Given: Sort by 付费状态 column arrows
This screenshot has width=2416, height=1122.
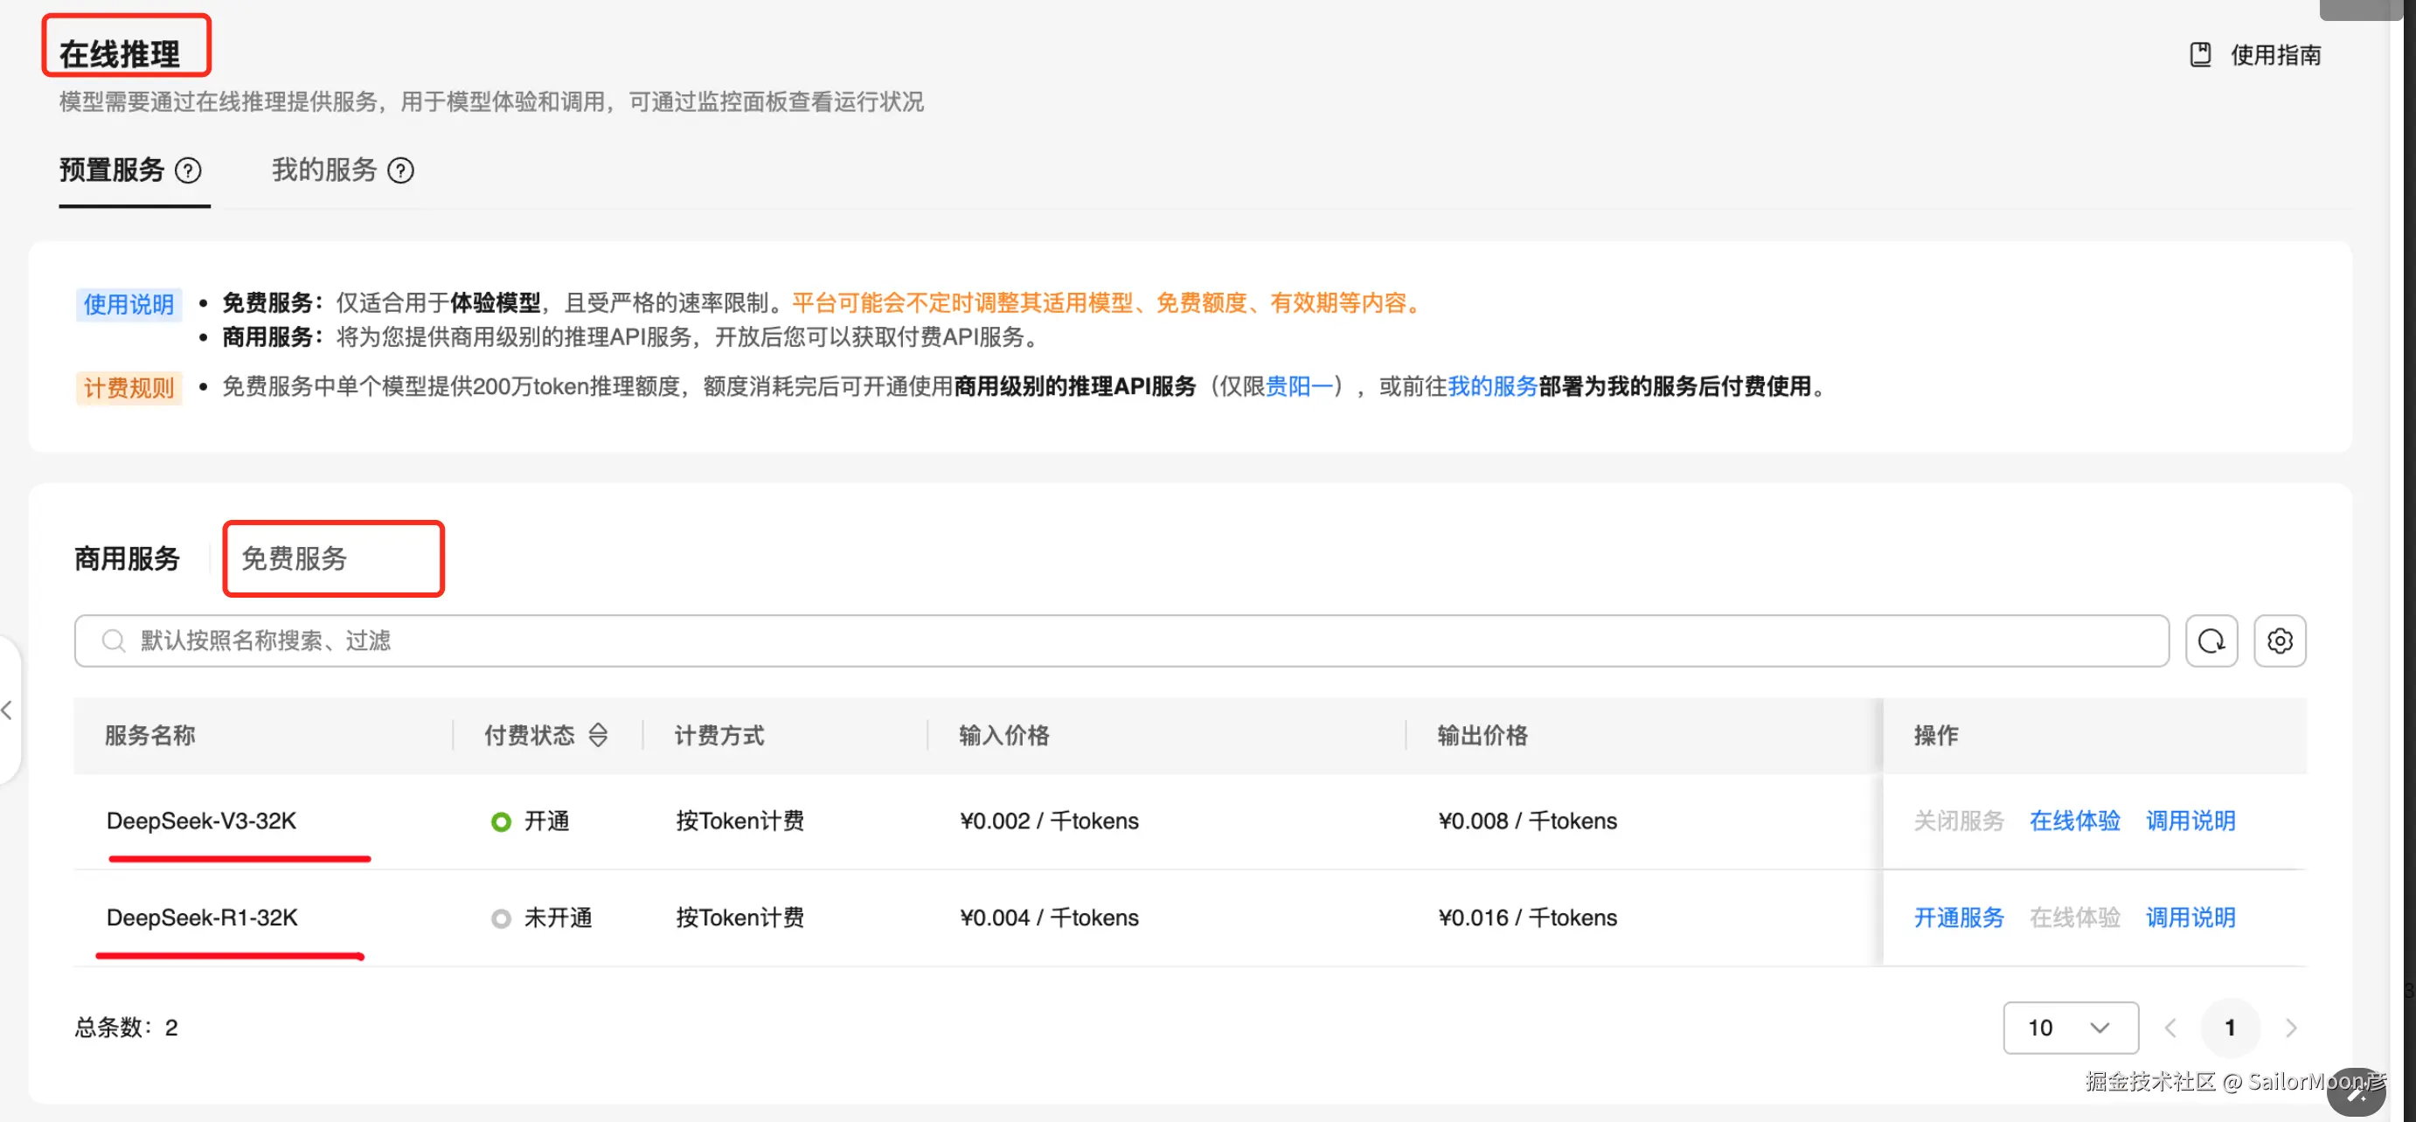Looking at the screenshot, I should click(597, 736).
